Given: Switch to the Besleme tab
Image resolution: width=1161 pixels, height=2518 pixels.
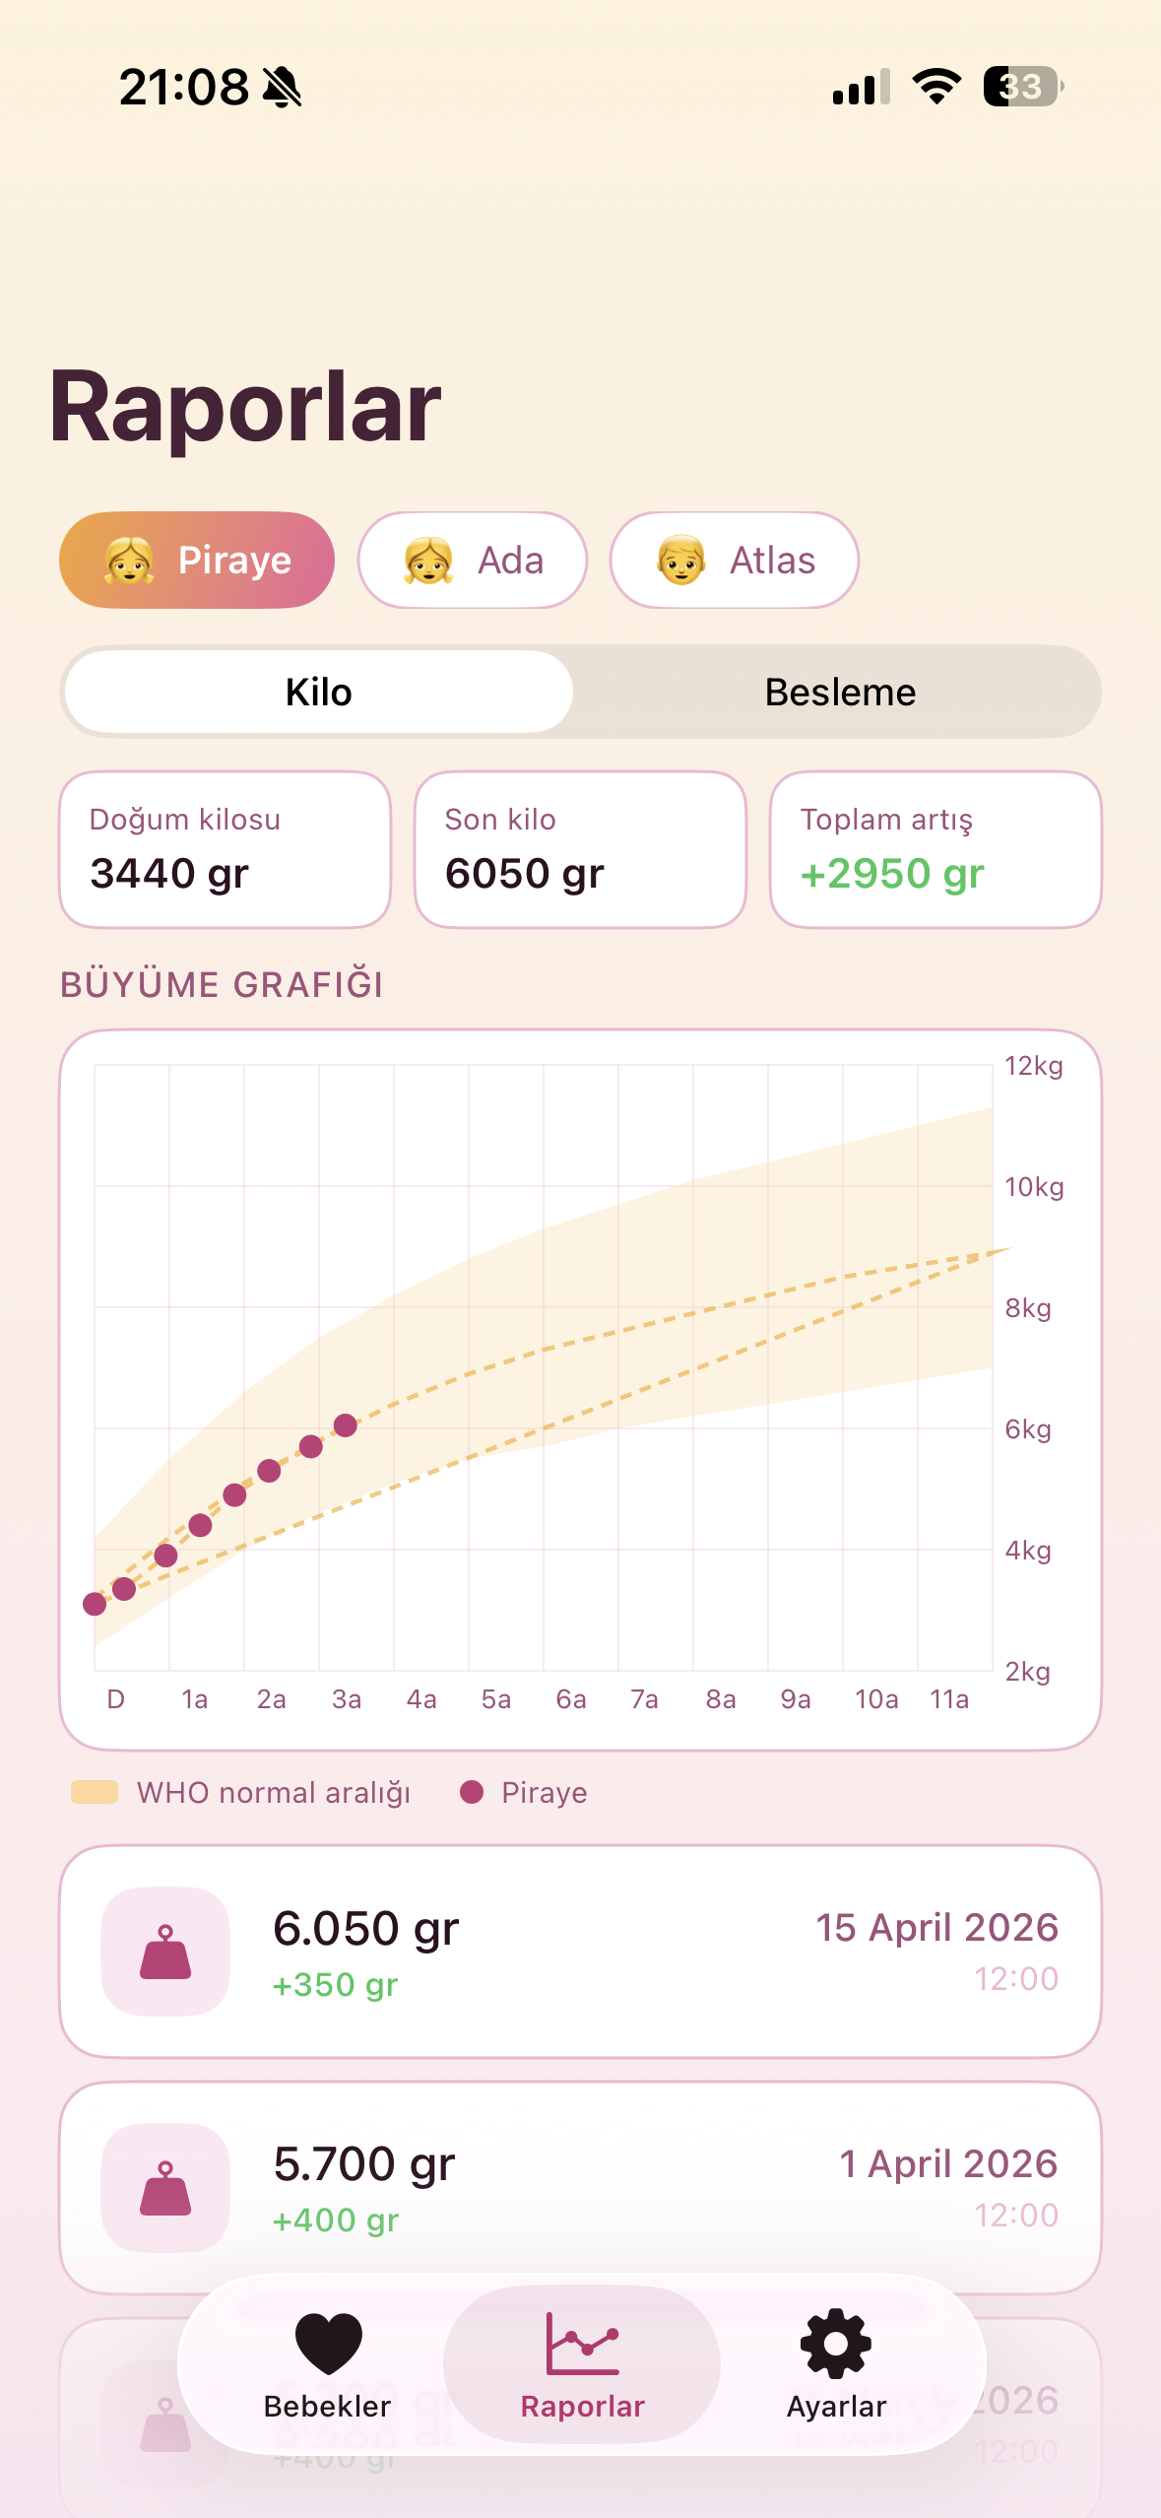Looking at the screenshot, I should (x=840, y=692).
